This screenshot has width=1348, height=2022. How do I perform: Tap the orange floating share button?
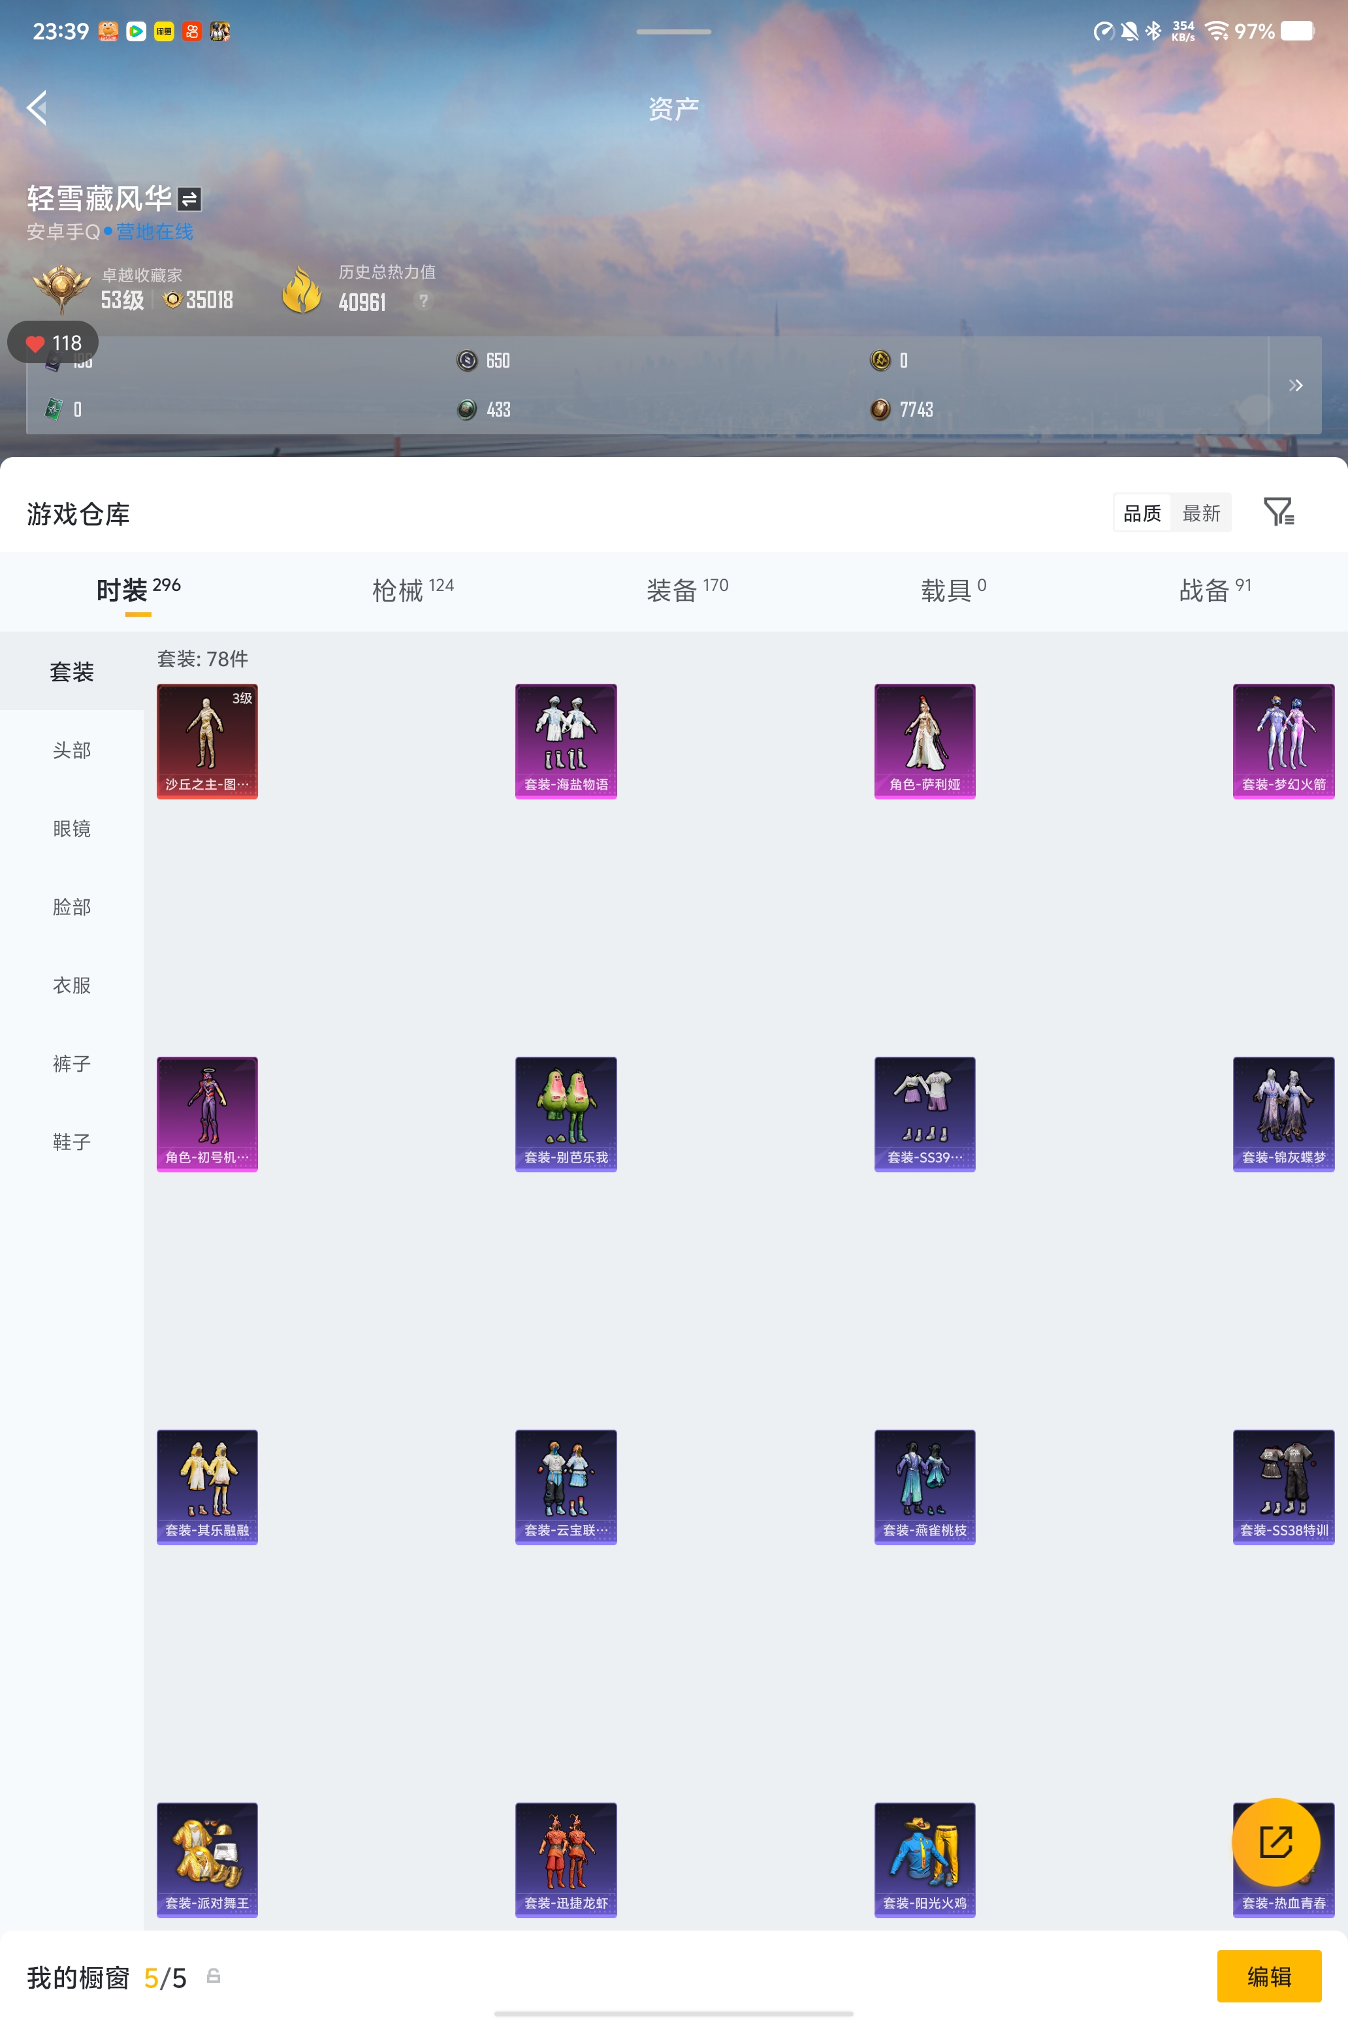coord(1276,1842)
